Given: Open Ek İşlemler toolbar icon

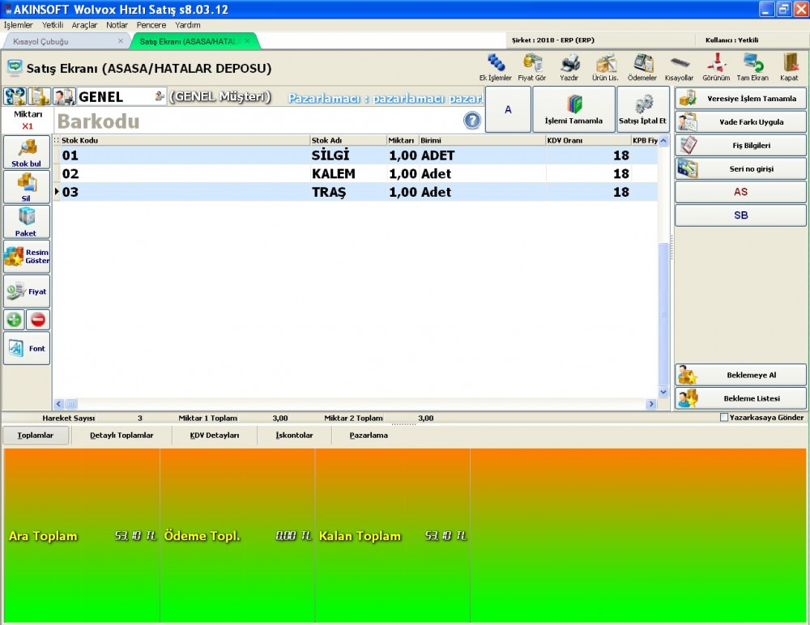Looking at the screenshot, I should [x=495, y=68].
